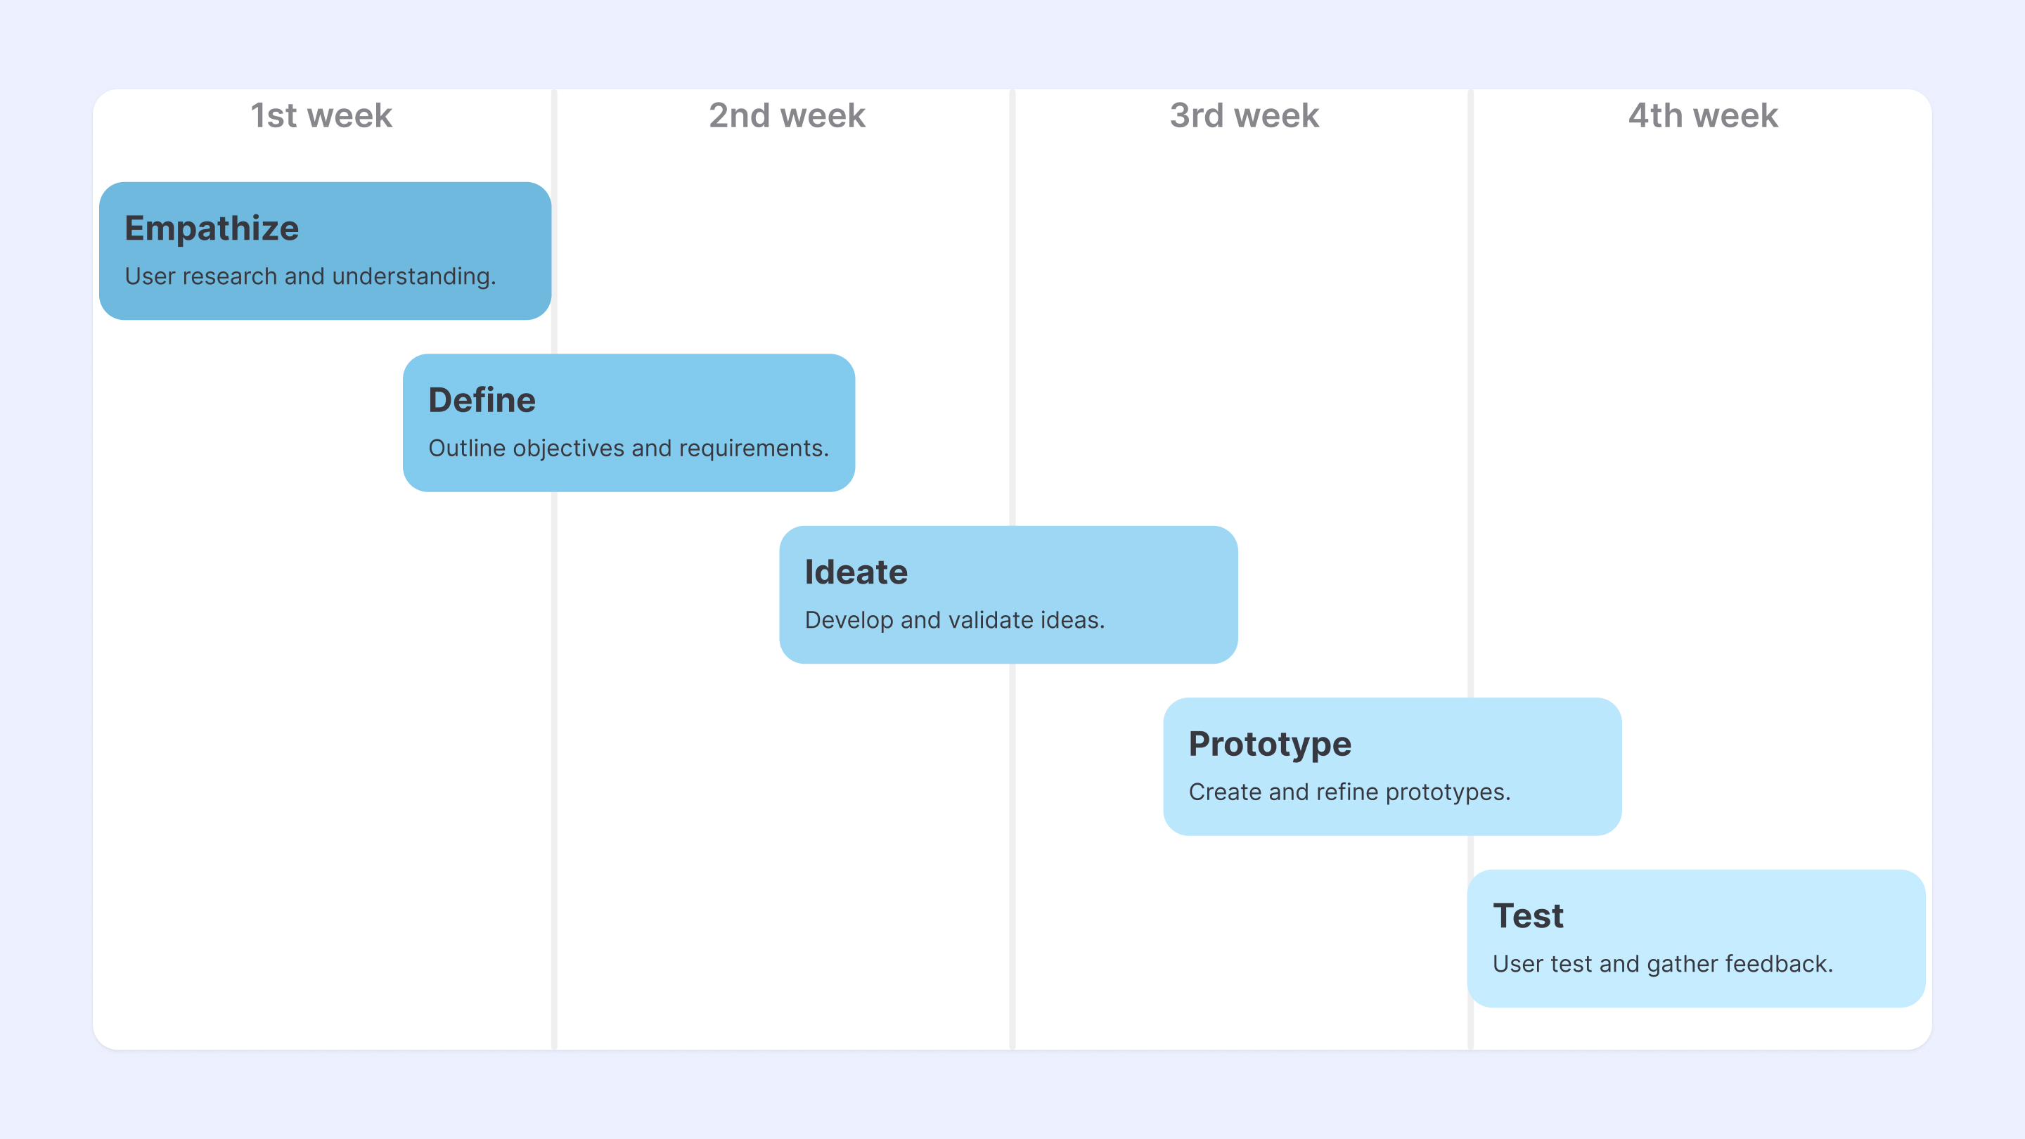
Task: Select the 2nd week column header
Action: click(787, 115)
